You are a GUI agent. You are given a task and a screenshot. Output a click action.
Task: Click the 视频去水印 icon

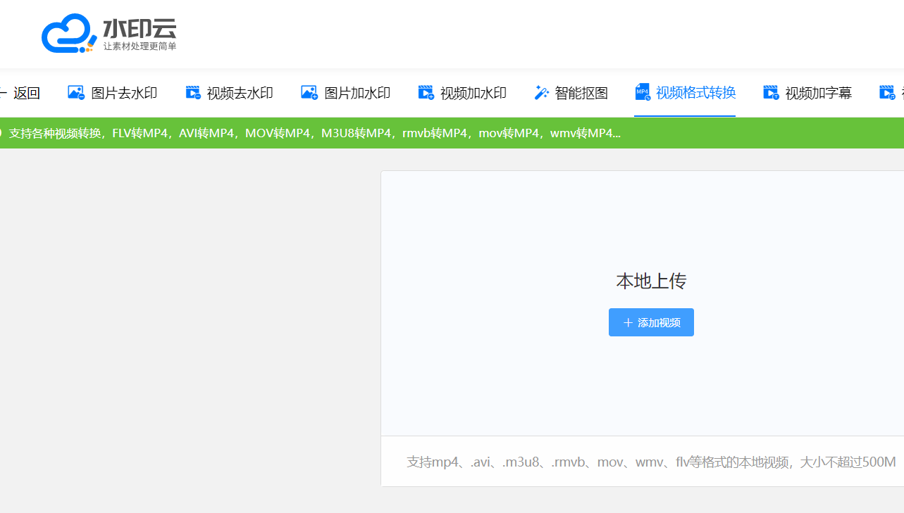(193, 92)
